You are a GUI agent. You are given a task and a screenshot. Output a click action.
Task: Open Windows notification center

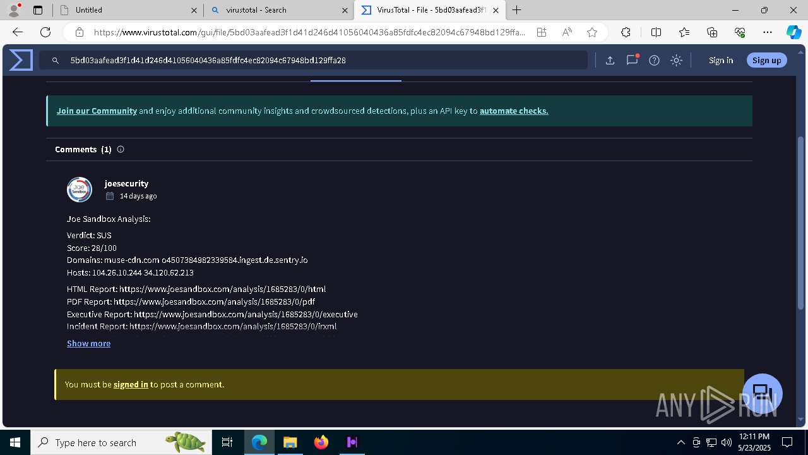[787, 442]
